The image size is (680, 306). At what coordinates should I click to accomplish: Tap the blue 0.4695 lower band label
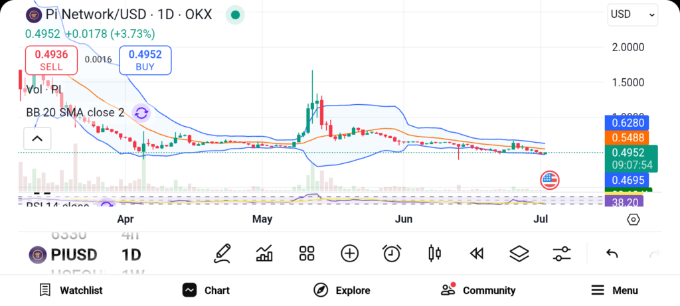[x=627, y=179]
